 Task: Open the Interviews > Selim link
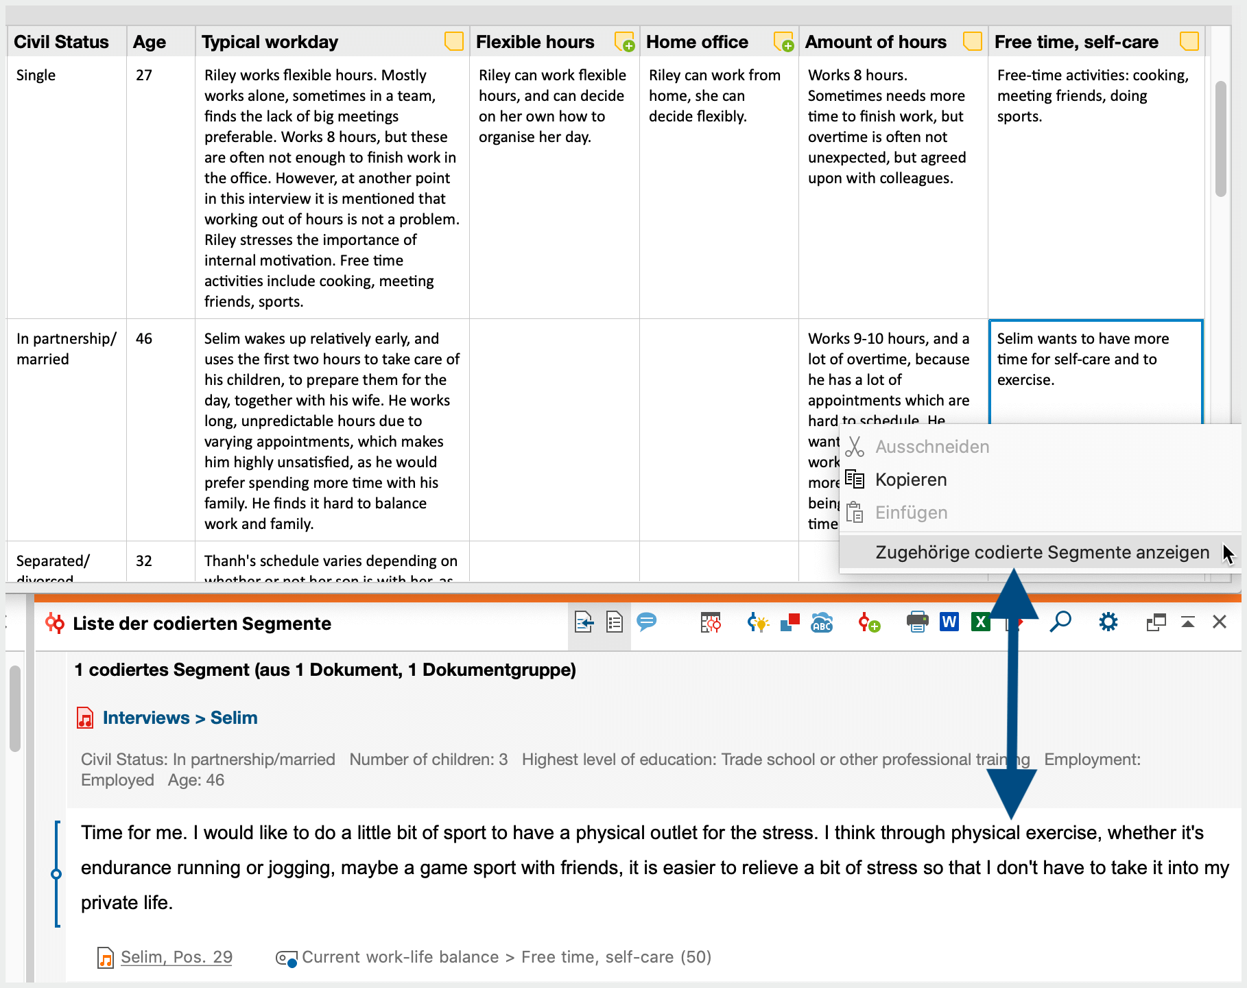(180, 718)
